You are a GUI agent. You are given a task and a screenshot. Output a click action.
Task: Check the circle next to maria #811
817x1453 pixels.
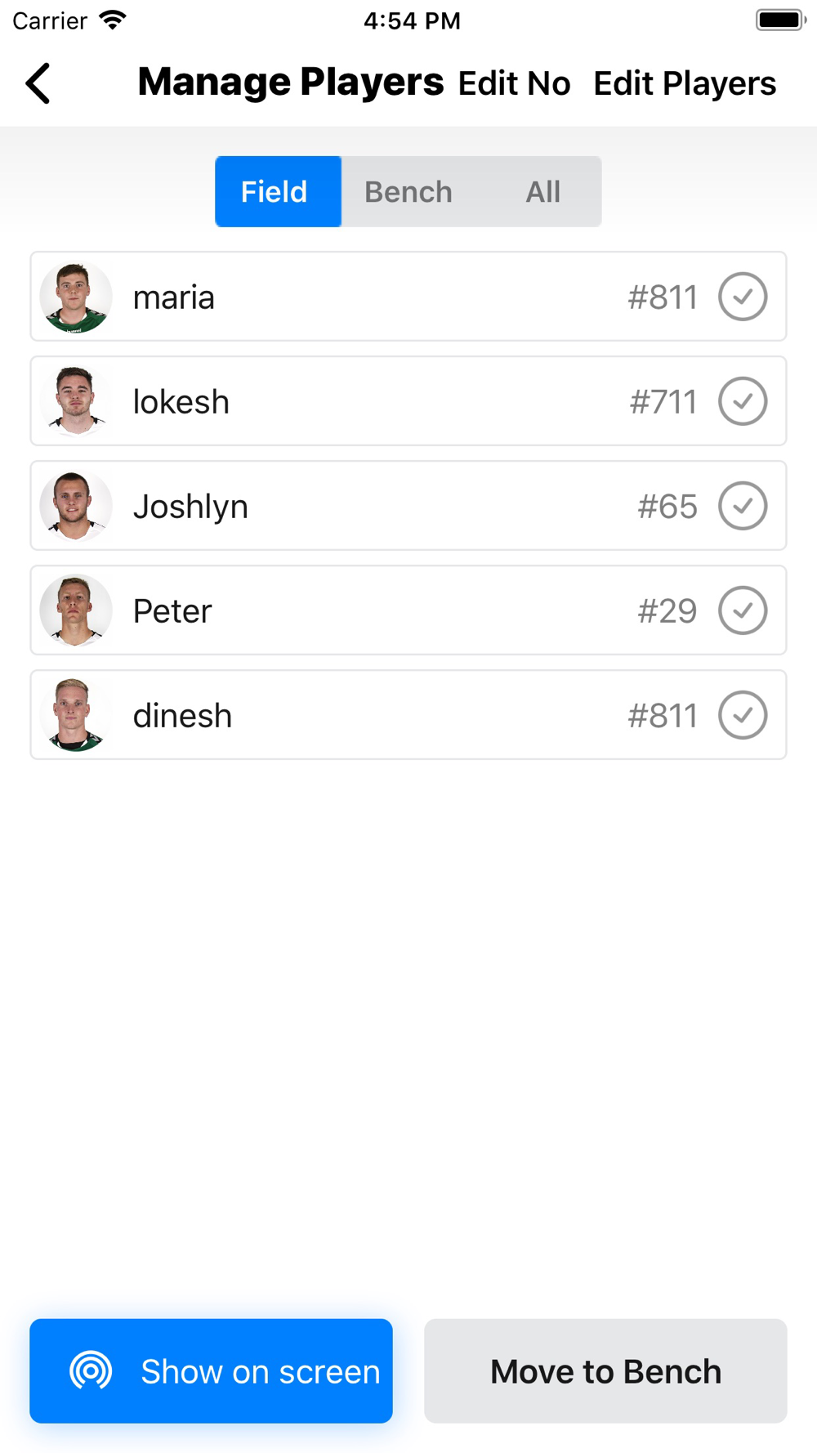743,297
